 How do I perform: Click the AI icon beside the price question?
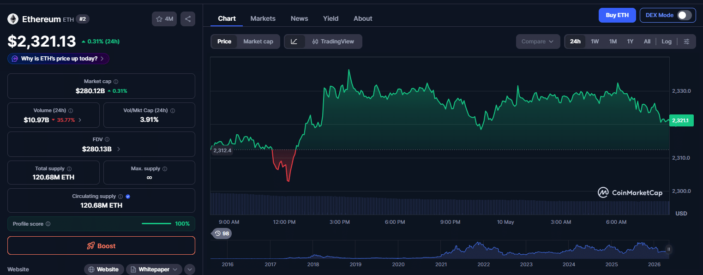point(15,59)
